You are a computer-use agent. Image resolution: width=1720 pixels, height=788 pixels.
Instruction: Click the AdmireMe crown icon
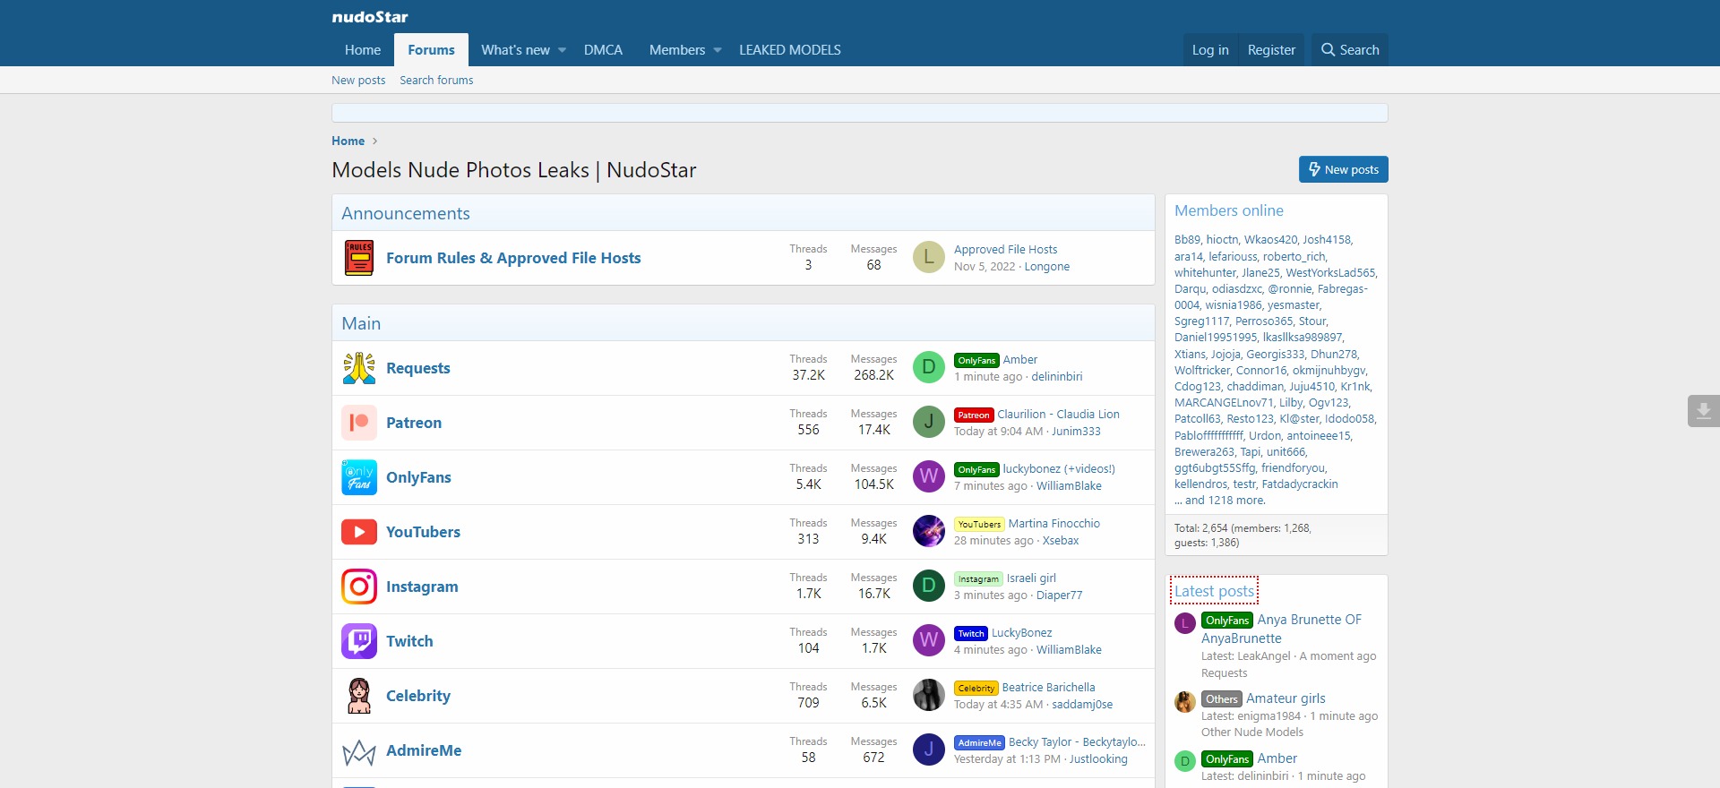(x=359, y=752)
